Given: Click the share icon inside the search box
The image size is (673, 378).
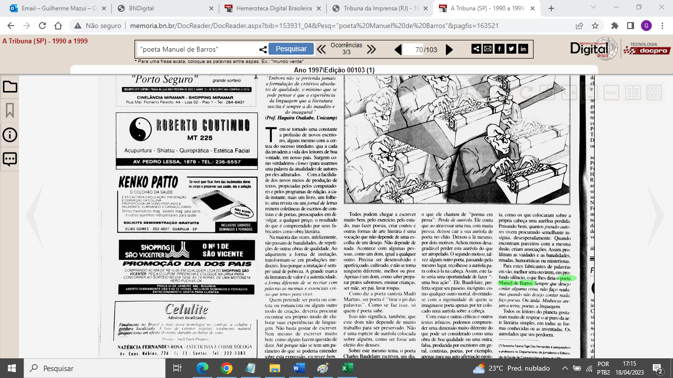Looking at the screenshot, I should coord(263,49).
